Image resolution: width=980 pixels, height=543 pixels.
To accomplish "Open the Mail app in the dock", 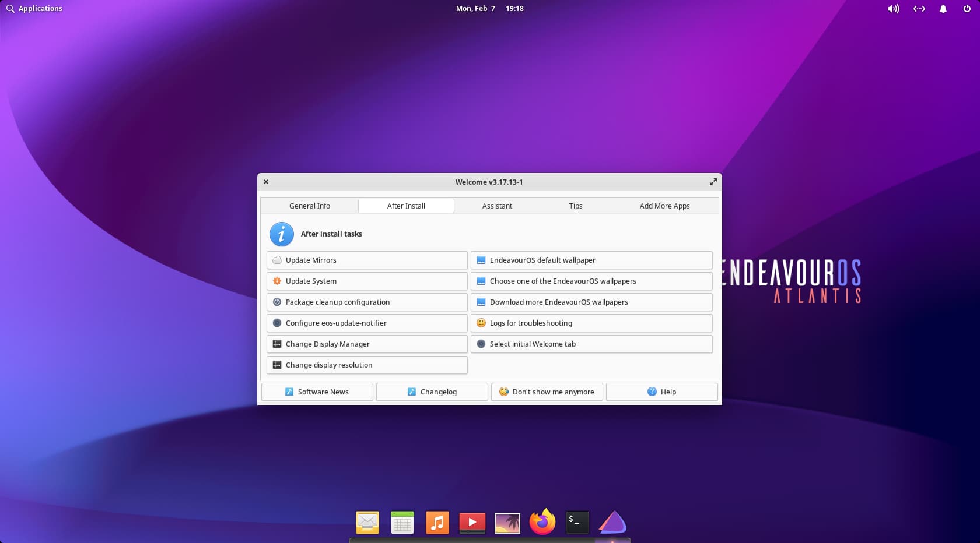I will pyautogui.click(x=367, y=523).
